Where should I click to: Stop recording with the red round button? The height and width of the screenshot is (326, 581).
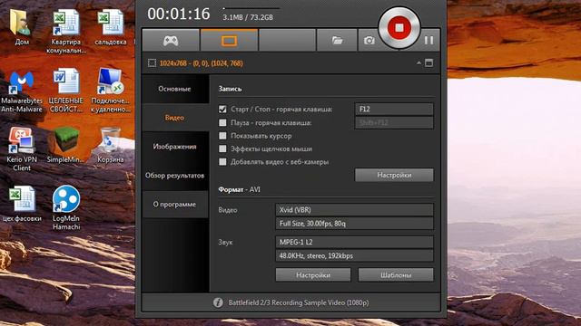click(399, 28)
